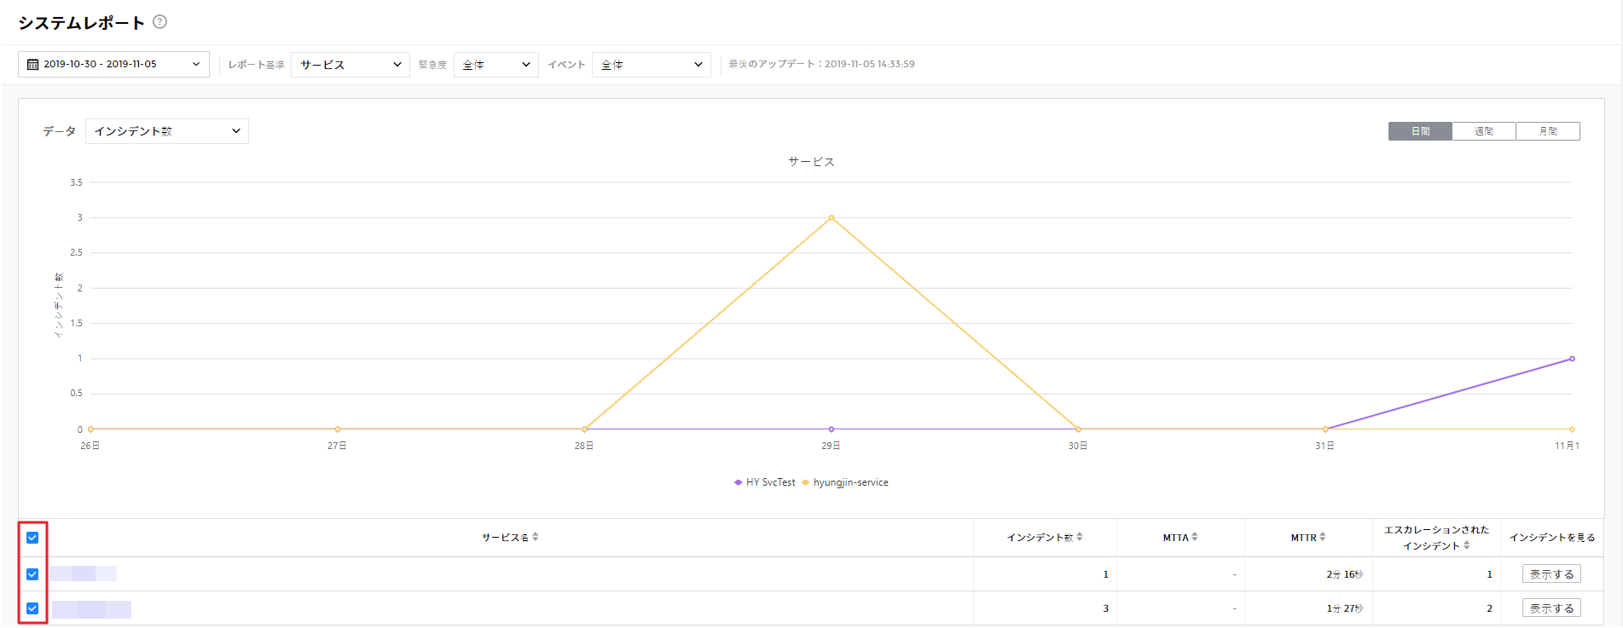This screenshot has height=628, width=1623.
Task: Sort by MTTR column sort icon
Action: (x=1323, y=537)
